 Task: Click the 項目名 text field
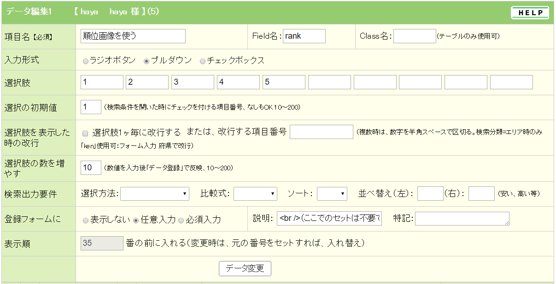133,36
